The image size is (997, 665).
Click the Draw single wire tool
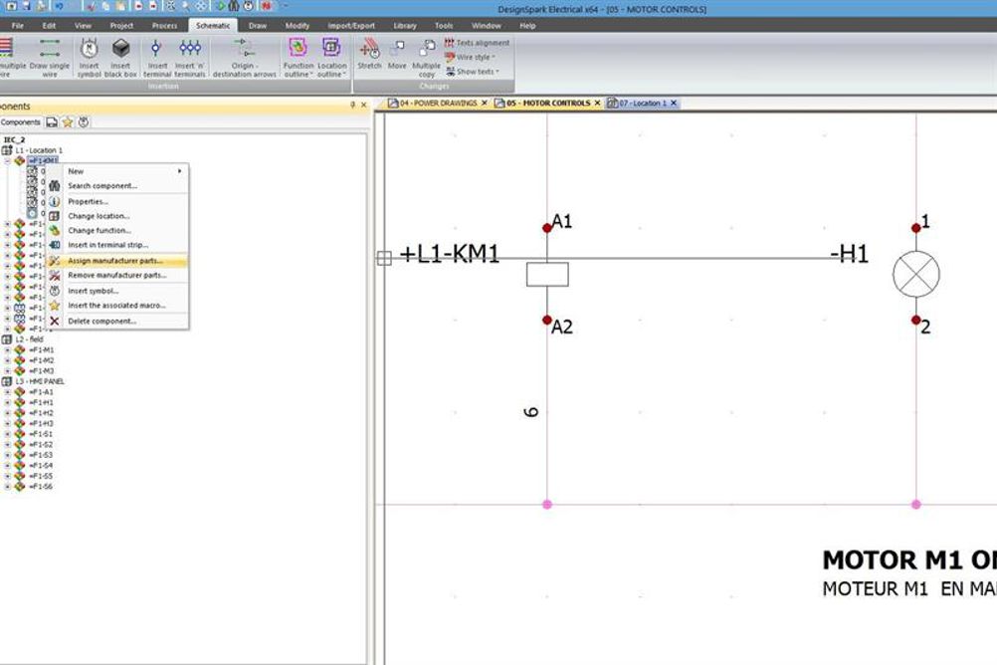pyautogui.click(x=49, y=58)
